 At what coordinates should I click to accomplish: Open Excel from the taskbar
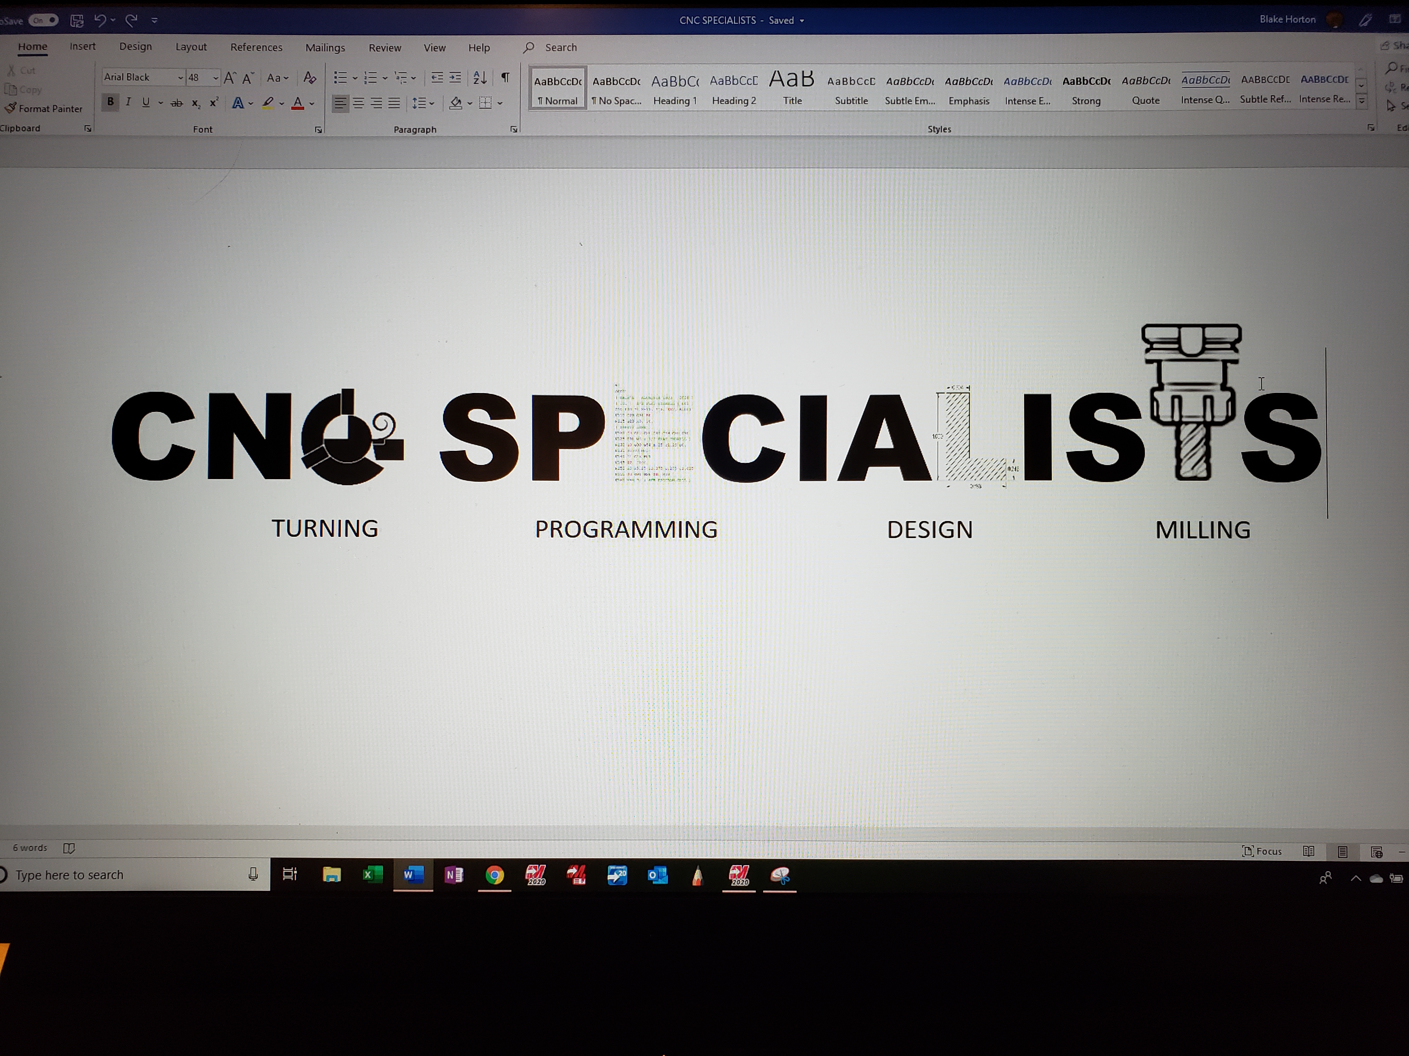point(373,875)
